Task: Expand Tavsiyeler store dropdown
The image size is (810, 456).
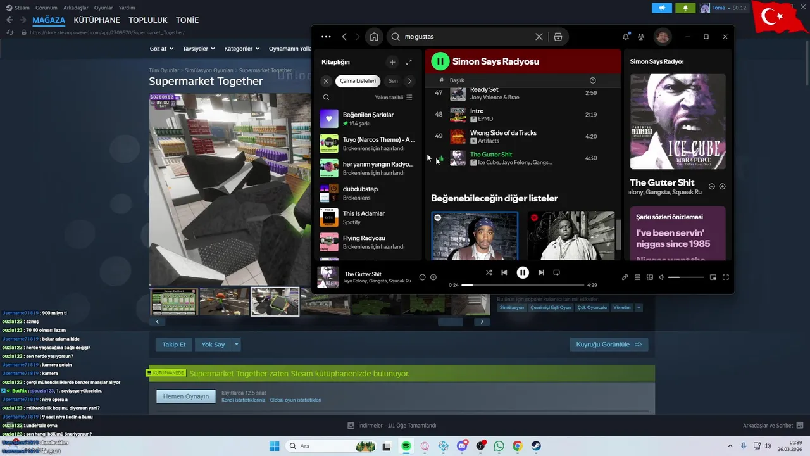Action: point(199,49)
